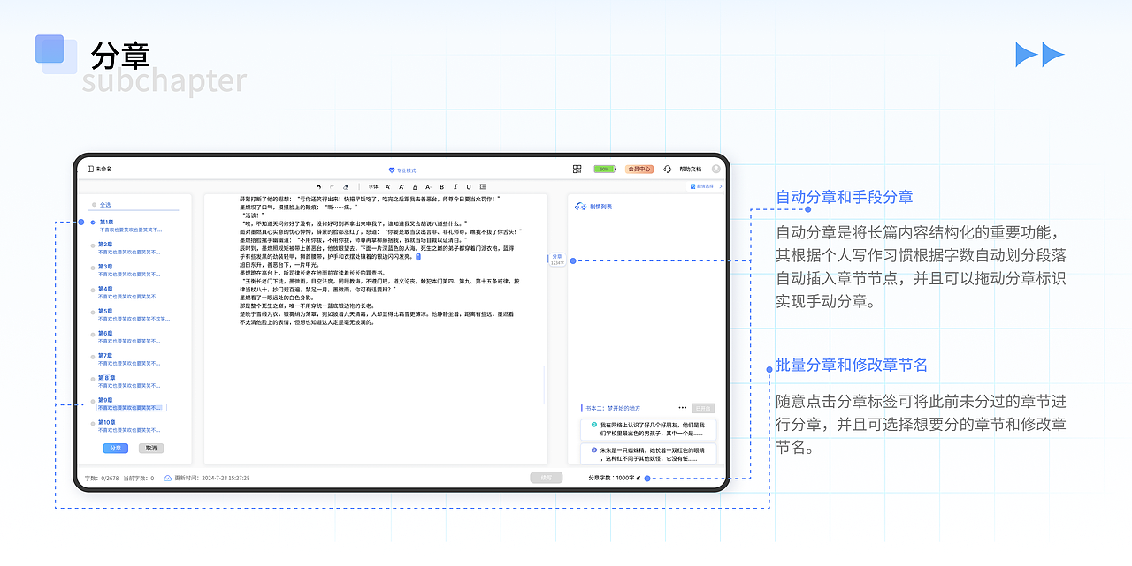
Task: Select the 第7章 chapter radio
Action: [x=93, y=356]
